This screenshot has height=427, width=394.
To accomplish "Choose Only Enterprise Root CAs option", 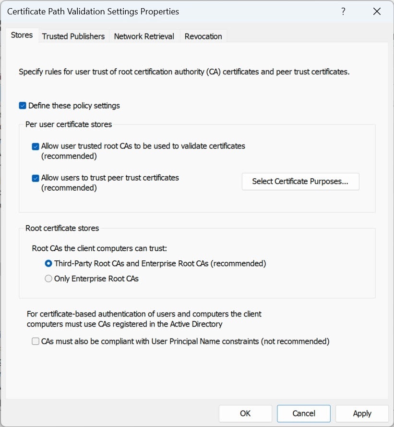I will tap(48, 279).
